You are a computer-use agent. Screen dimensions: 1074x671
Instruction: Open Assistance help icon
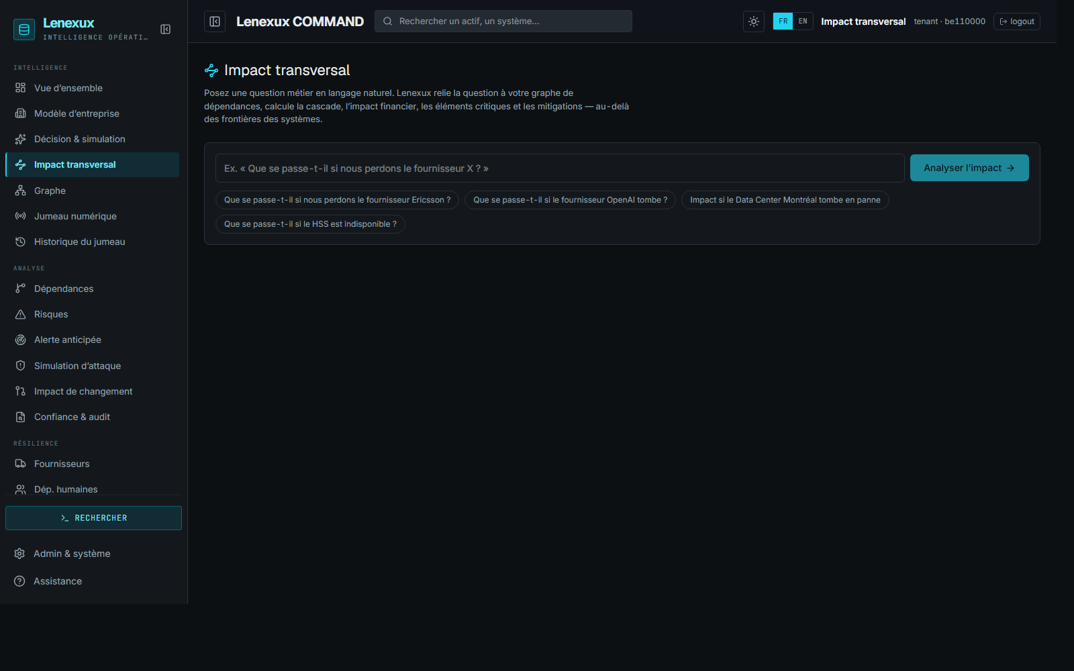19,581
